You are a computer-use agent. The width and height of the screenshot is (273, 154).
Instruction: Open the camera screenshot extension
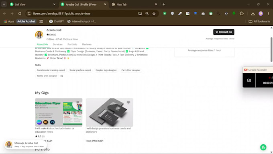point(203,14)
